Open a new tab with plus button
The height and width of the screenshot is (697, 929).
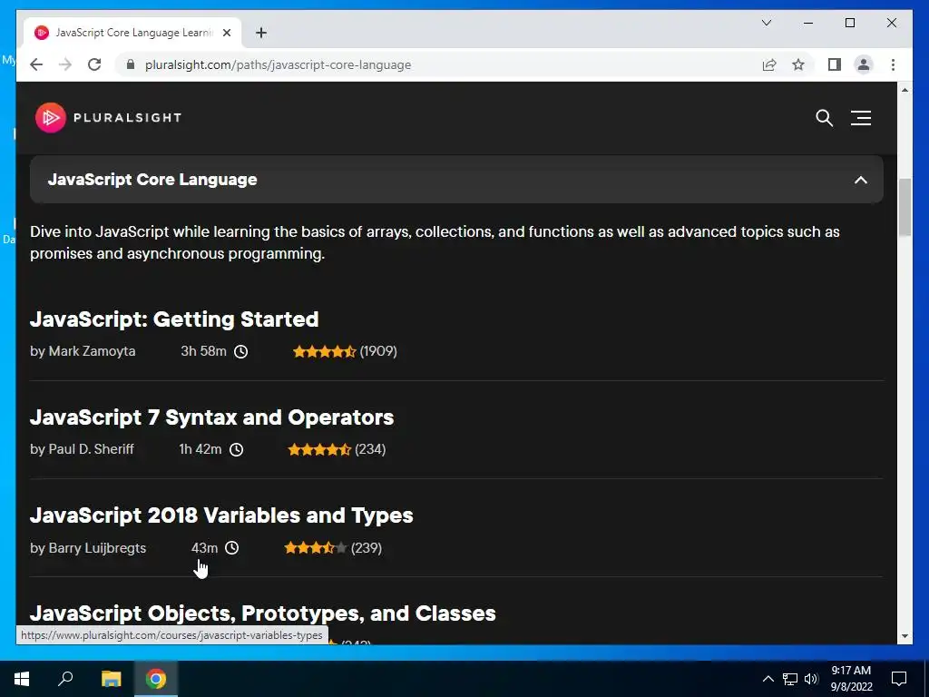coord(261,33)
